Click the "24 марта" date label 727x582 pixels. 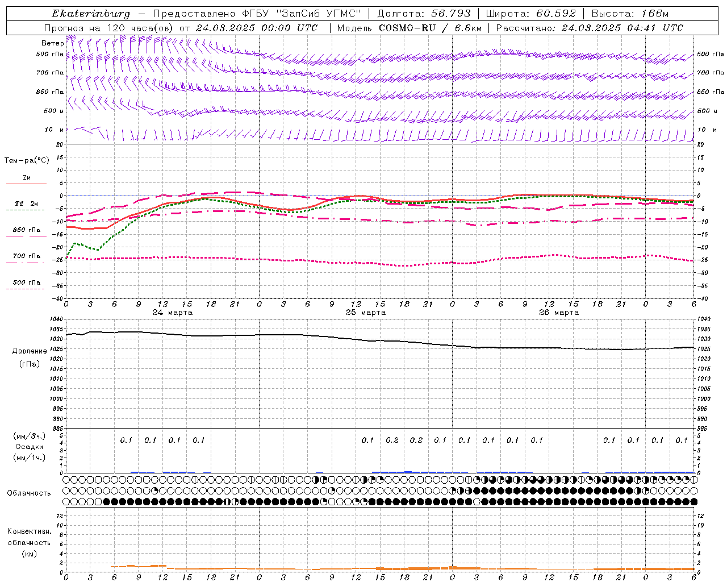[173, 313]
